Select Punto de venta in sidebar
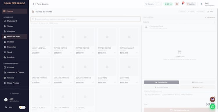 tap(15, 37)
